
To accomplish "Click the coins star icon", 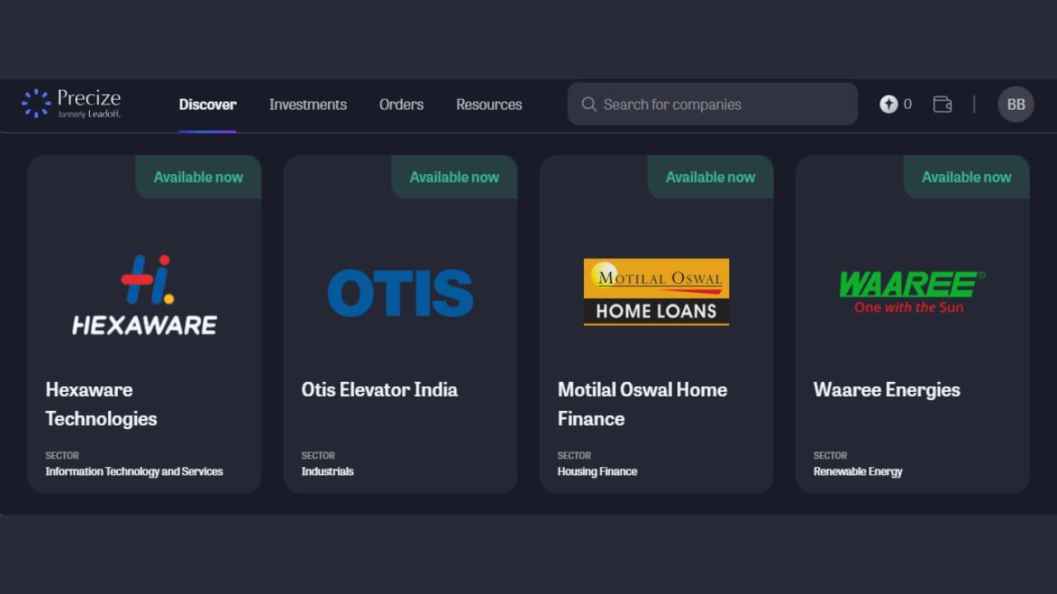I will coord(889,104).
